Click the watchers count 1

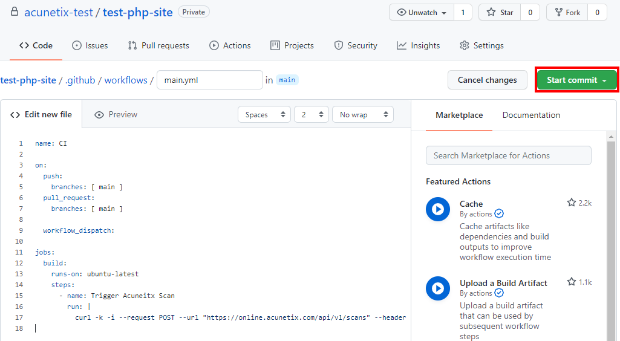pyautogui.click(x=463, y=12)
